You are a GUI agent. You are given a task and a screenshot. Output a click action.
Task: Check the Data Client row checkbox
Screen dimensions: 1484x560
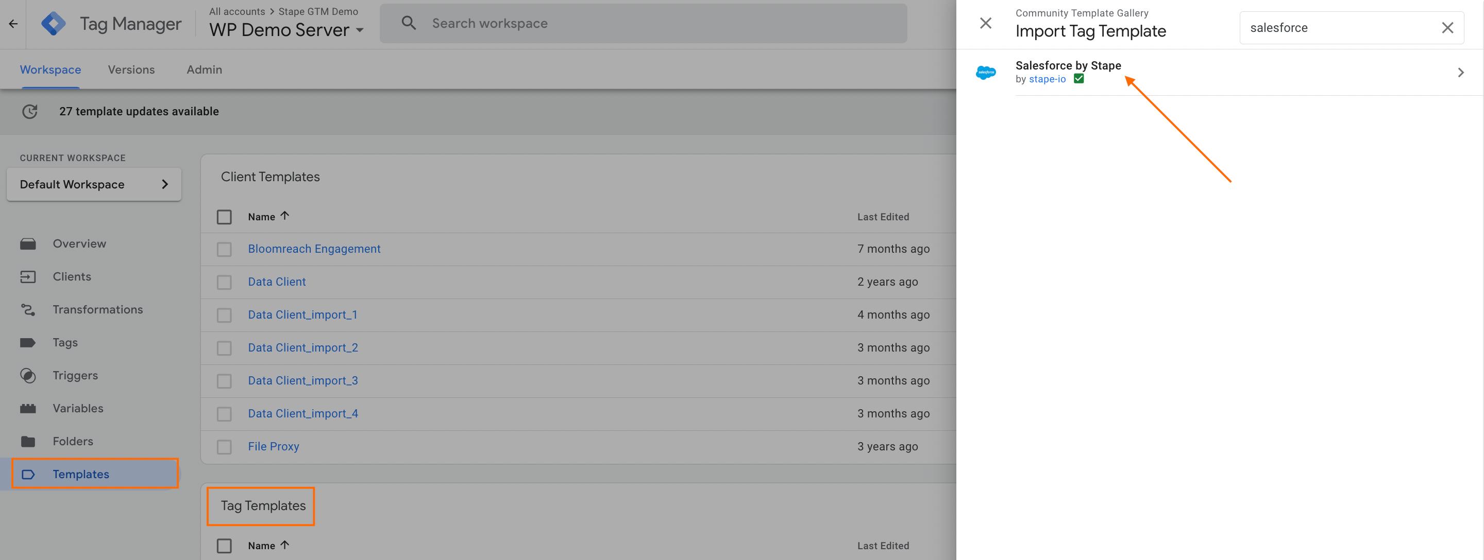(224, 282)
